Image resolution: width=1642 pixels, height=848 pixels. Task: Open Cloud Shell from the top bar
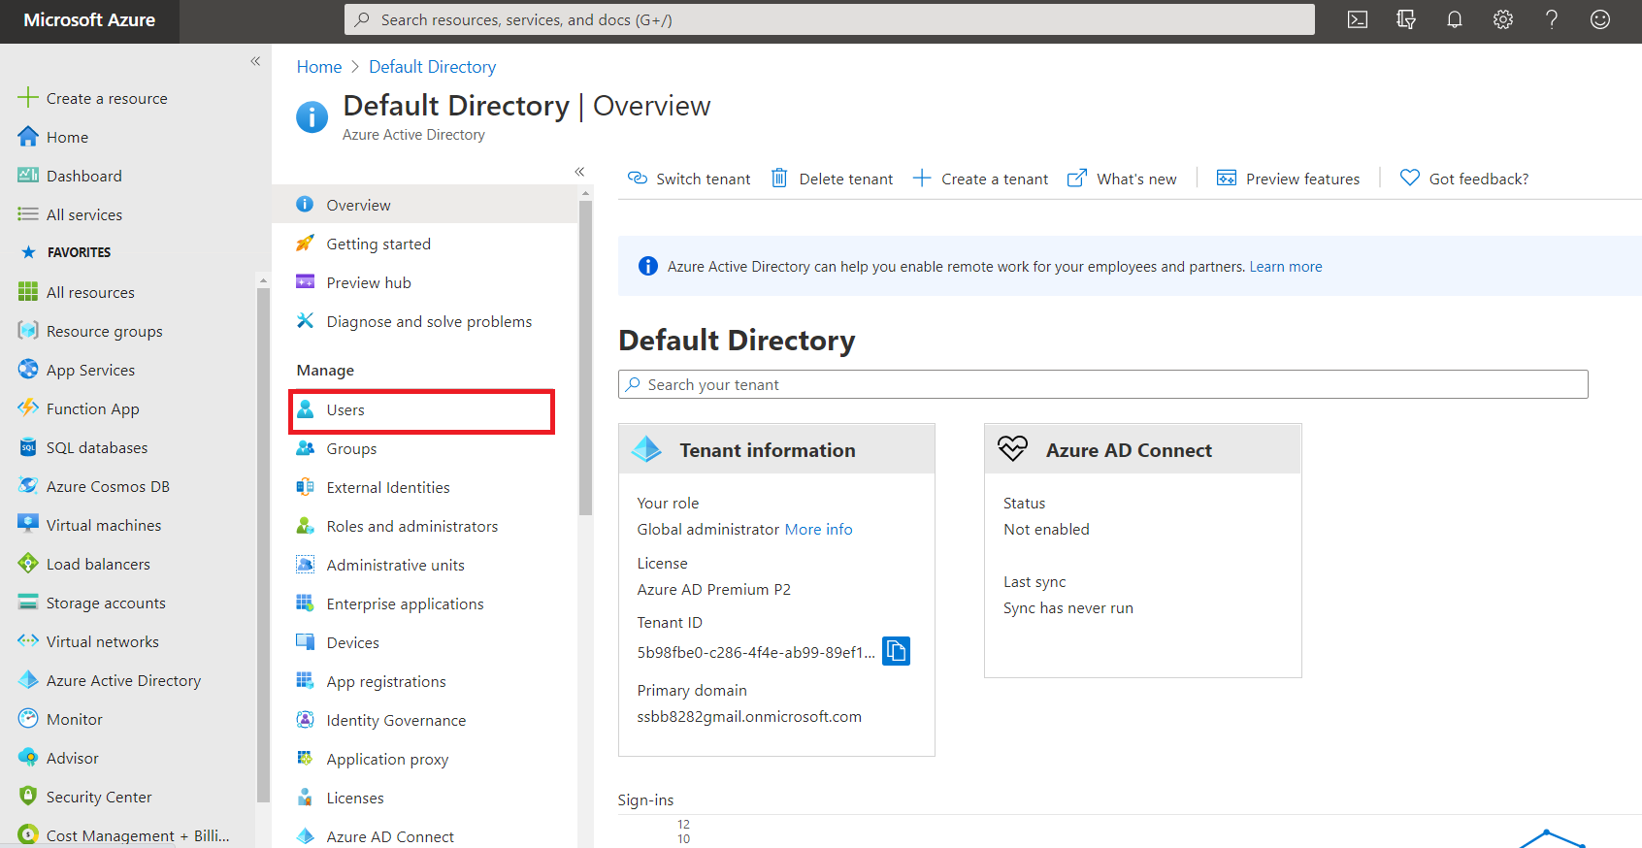tap(1358, 19)
